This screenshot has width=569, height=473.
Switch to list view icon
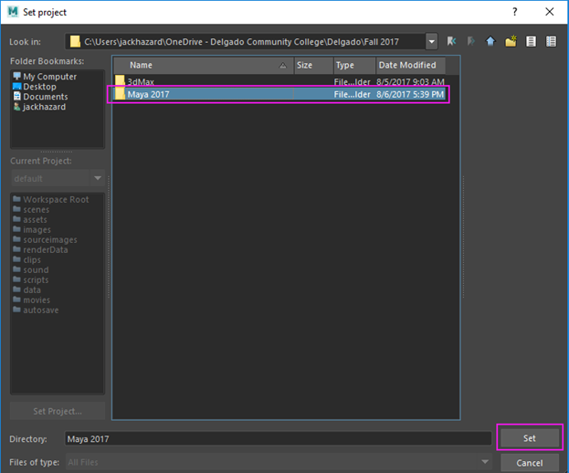(x=531, y=41)
